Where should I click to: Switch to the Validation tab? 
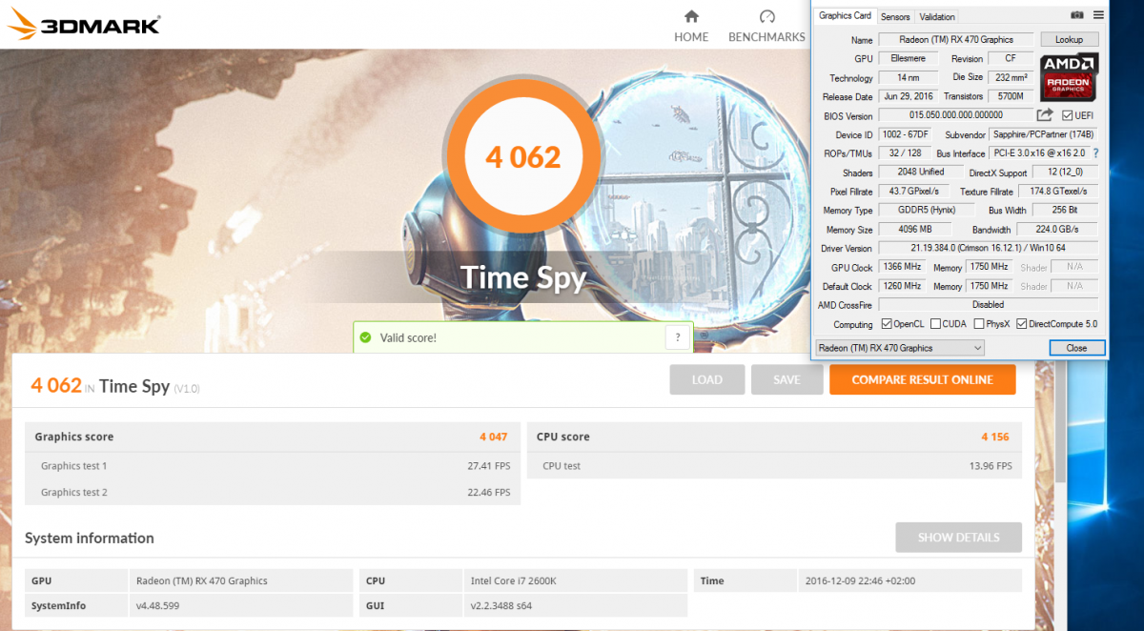point(937,16)
